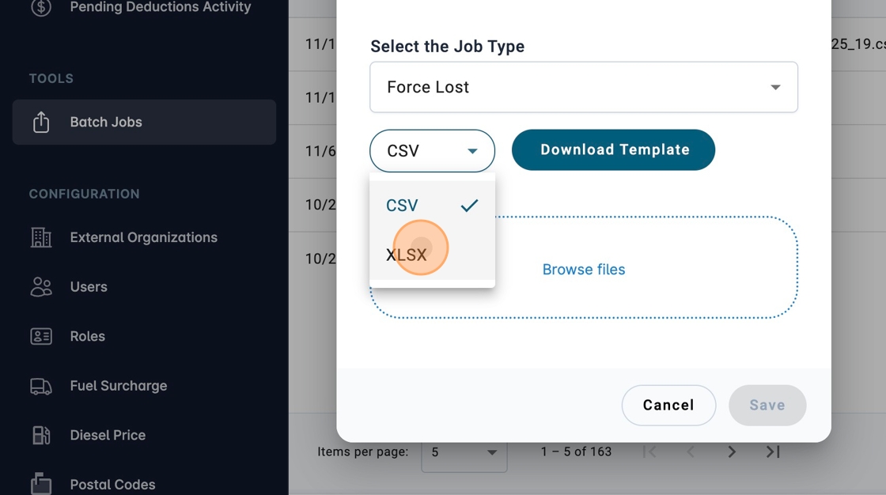The width and height of the screenshot is (886, 495).
Task: Click the Download Template button
Action: tap(613, 150)
